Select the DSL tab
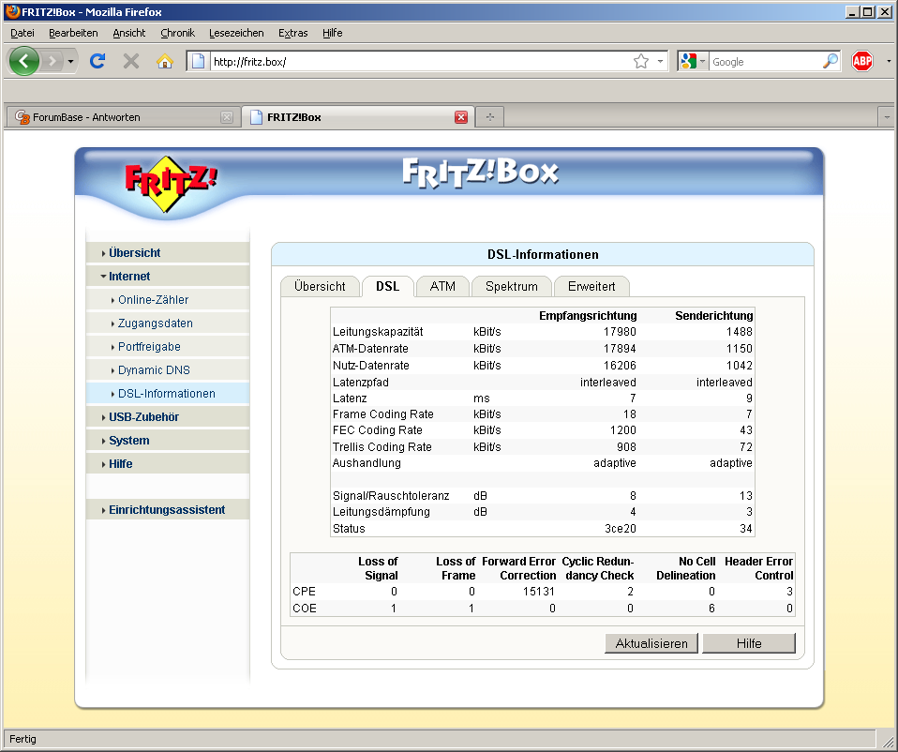Screen dimensions: 898x752 click(388, 286)
